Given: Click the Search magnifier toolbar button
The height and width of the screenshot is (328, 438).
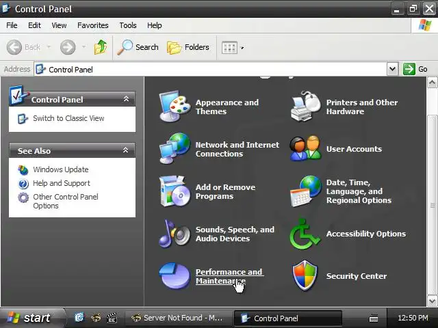Looking at the screenshot, I should pos(138,47).
